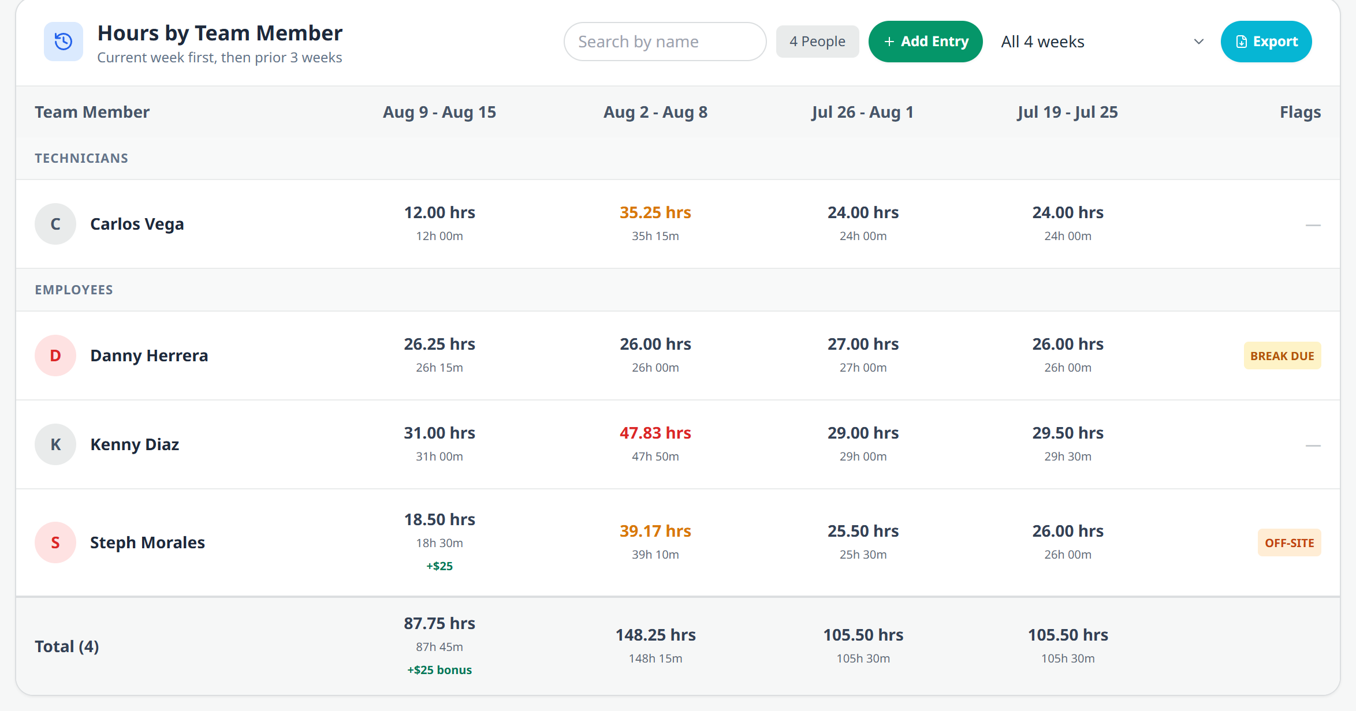
Task: Click the Total (4) row label
Action: click(x=67, y=646)
